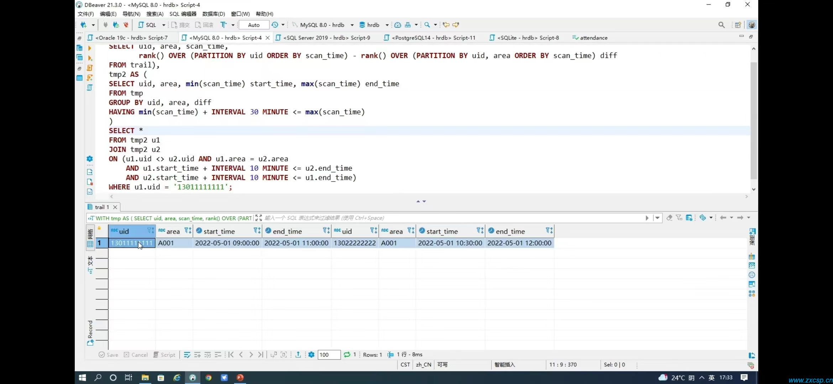Image resolution: width=833 pixels, height=384 pixels.
Task: Open the transaction log dropdown arrow
Action: click(x=283, y=25)
